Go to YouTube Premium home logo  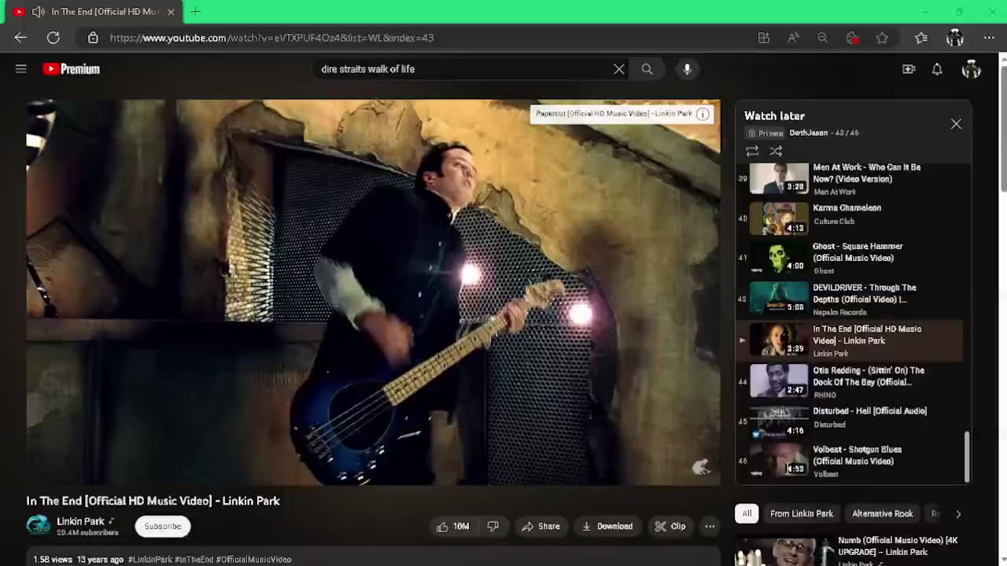coord(72,69)
